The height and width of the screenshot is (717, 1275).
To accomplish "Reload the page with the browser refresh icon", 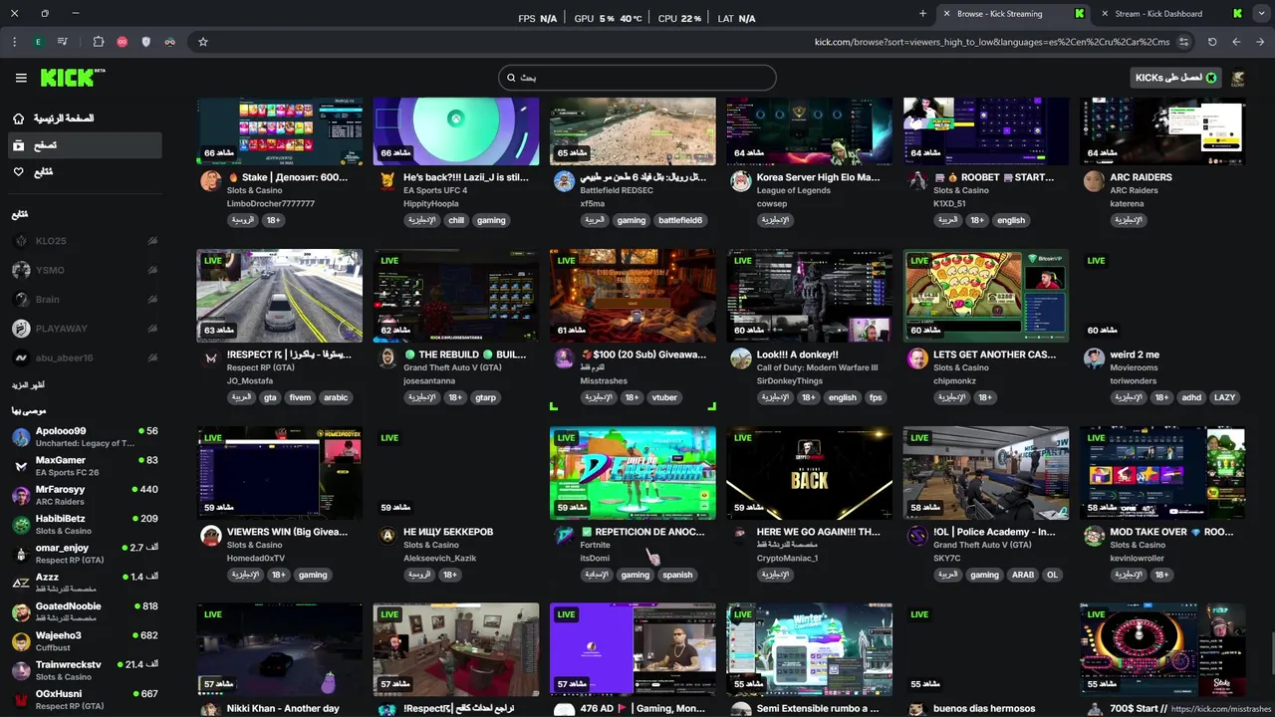I will point(1212,42).
